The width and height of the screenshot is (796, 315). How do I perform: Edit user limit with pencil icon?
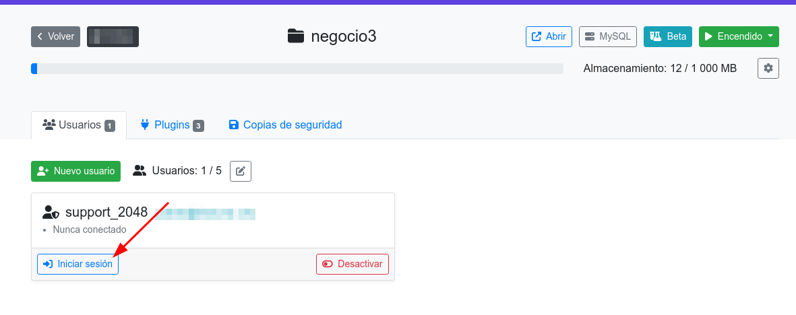(241, 171)
